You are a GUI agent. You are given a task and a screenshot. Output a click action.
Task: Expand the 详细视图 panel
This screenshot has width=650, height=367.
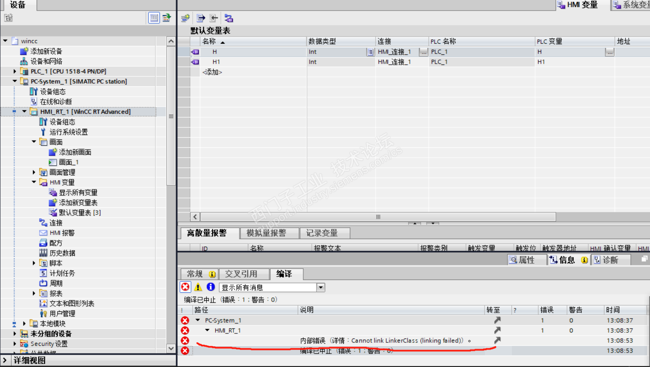[5, 360]
